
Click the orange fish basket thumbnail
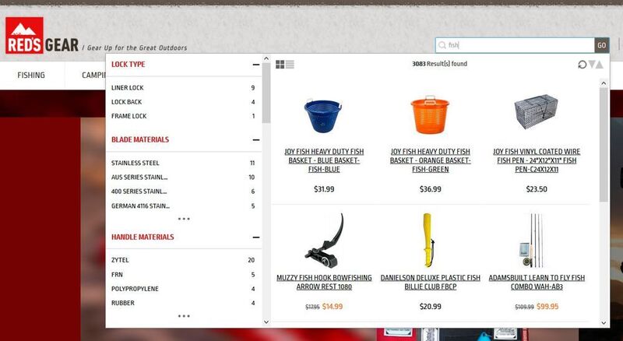tap(430, 115)
